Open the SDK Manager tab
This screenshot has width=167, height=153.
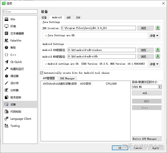tap(67, 78)
